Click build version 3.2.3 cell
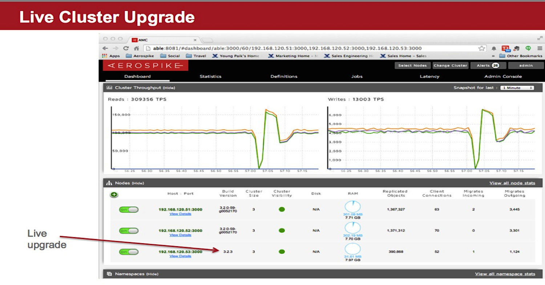This screenshot has height=285, width=545. (228, 252)
